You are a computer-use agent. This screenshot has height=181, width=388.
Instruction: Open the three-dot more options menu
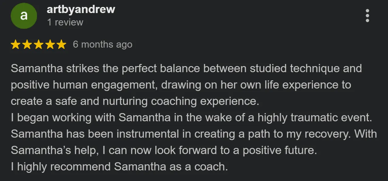367,15
